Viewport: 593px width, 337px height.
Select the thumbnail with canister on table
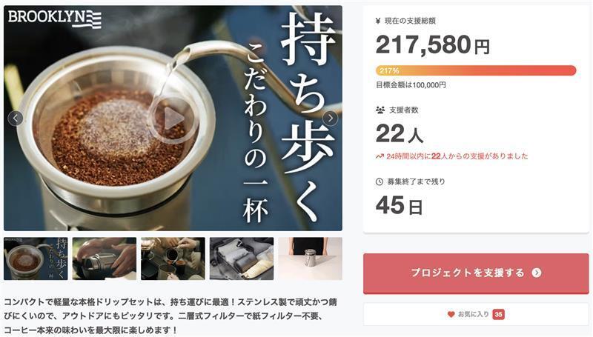310,258
